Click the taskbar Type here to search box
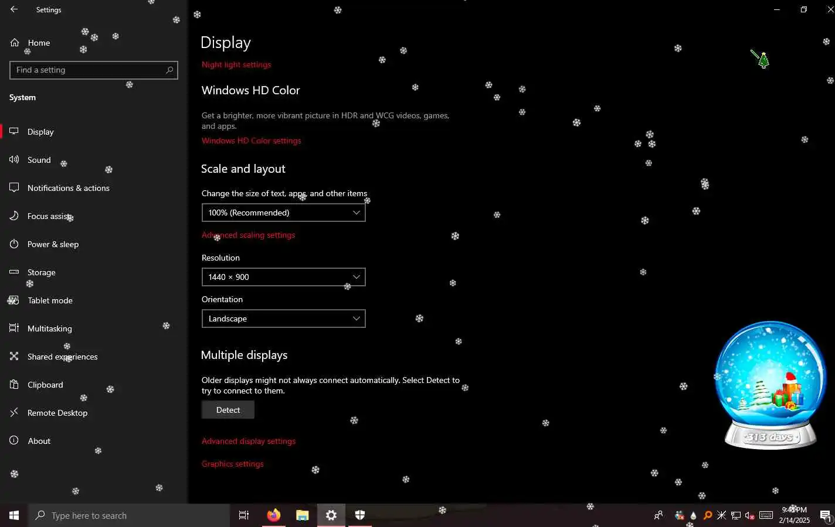Image resolution: width=835 pixels, height=527 pixels. point(129,515)
